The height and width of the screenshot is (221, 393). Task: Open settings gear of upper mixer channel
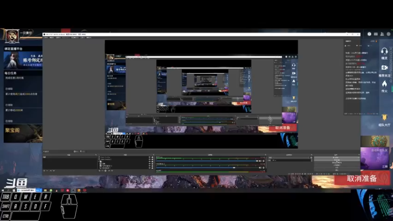[x=263, y=161]
